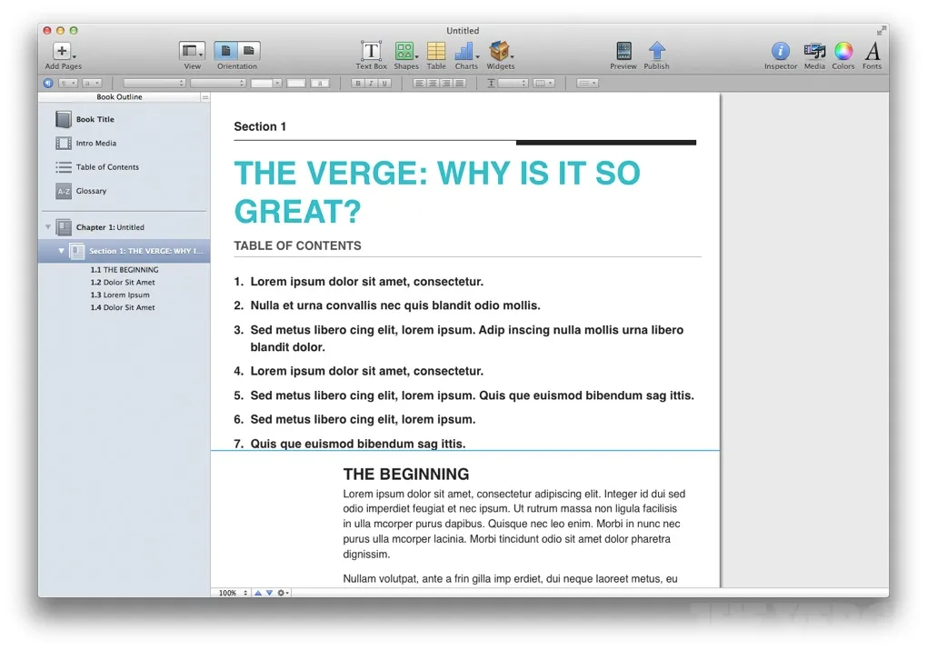Click the Add Pages plus button
Viewport: 927px width, 650px height.
(x=62, y=51)
